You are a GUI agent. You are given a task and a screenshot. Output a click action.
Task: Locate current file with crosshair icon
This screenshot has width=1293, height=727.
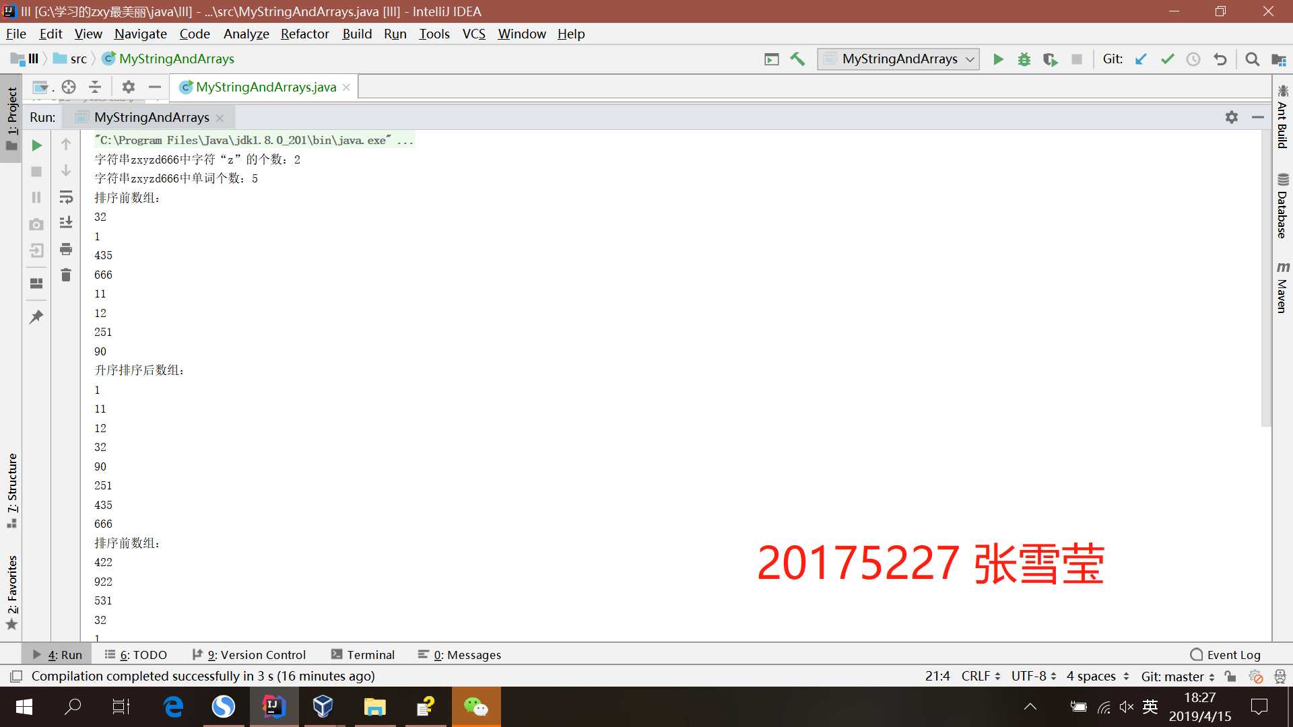[69, 87]
